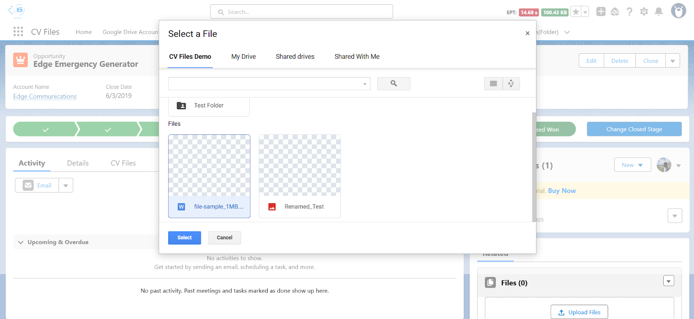Click the global Search box
694x319 pixels.
point(301,12)
